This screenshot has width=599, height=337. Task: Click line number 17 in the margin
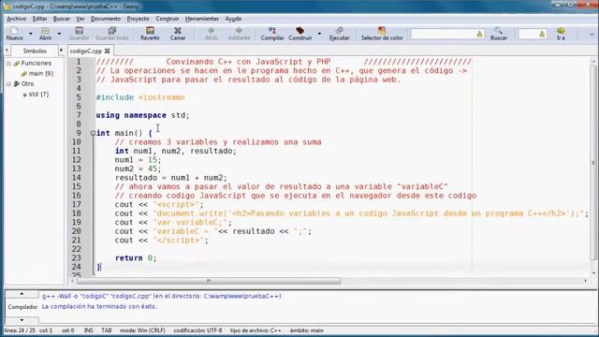click(x=77, y=204)
